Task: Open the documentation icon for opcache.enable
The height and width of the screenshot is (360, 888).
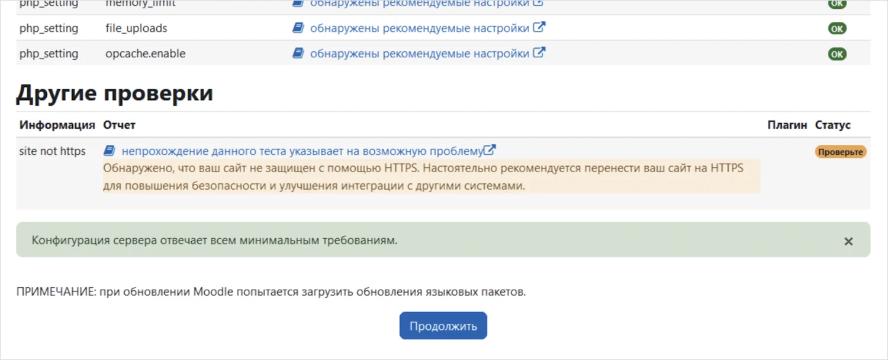Action: coord(298,53)
